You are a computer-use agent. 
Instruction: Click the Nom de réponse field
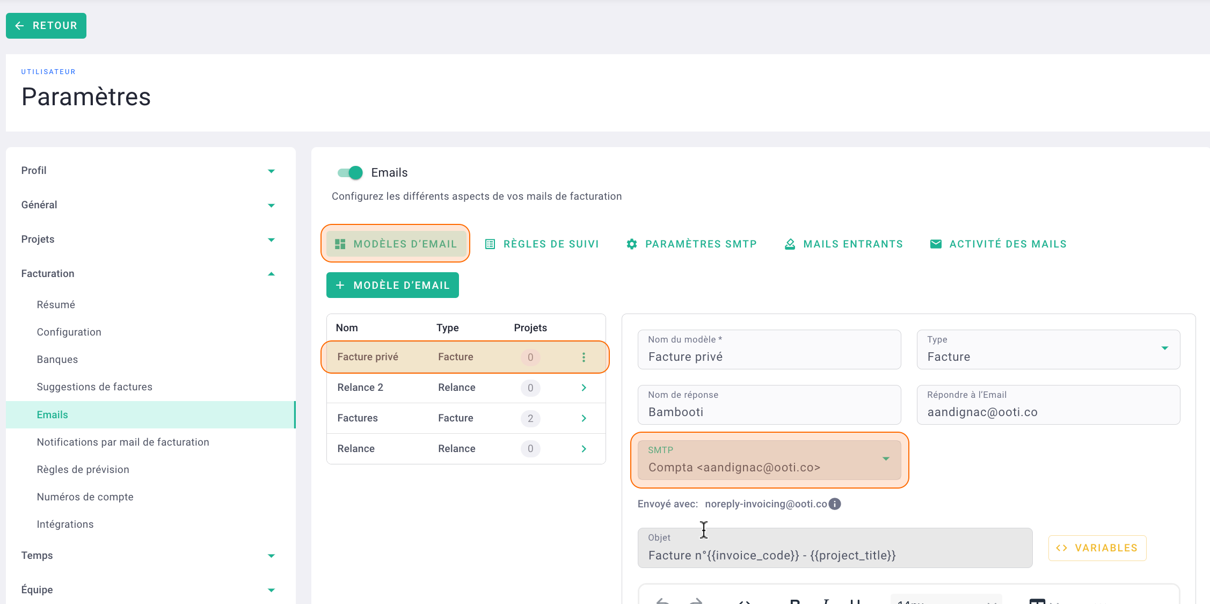point(769,405)
